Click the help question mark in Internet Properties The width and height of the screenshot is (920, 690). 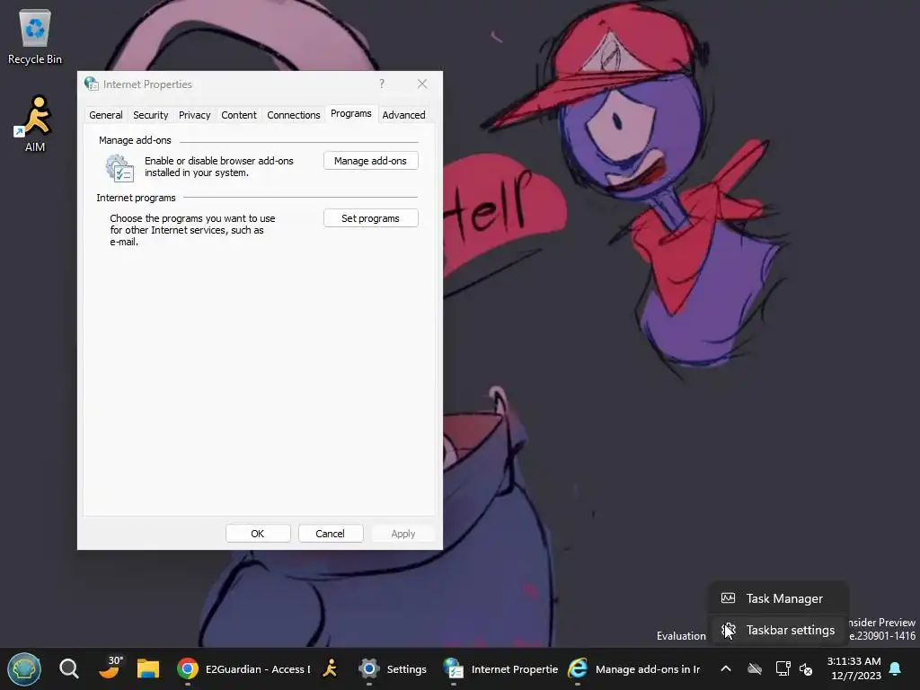pos(381,84)
